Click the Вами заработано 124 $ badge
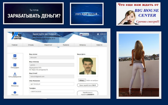The height and width of the screenshot is (105, 168). coord(87,85)
